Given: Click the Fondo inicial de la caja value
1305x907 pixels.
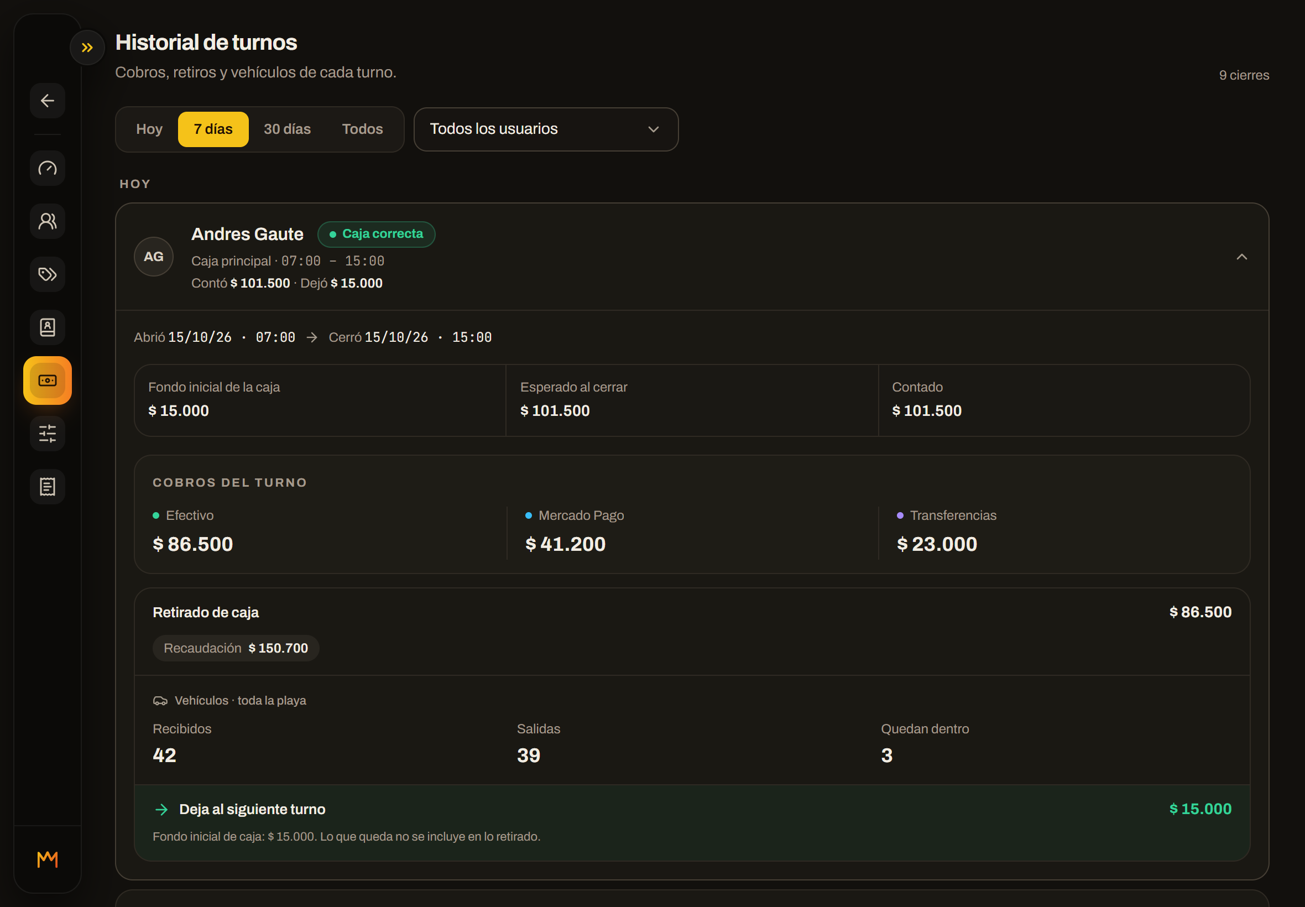Looking at the screenshot, I should tap(179, 410).
